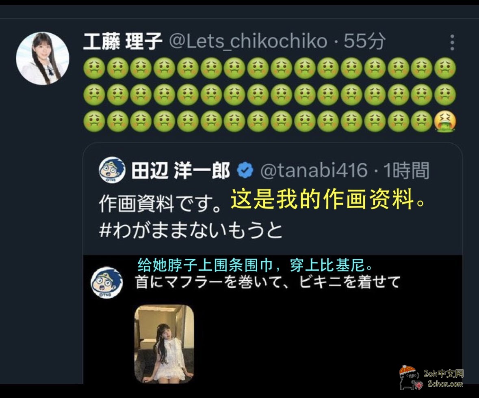Click the 田辺 洋一郎 display name

click(181, 170)
